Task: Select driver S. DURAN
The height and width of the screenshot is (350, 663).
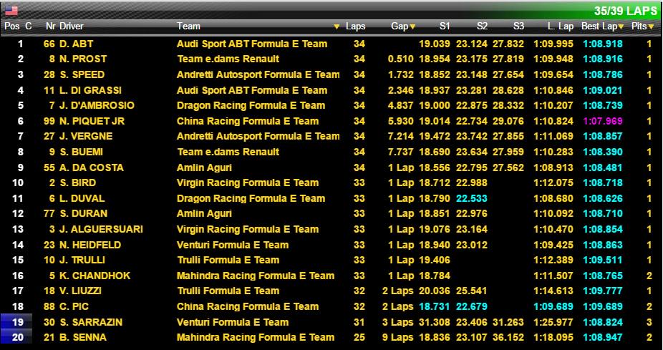Action: coord(83,214)
